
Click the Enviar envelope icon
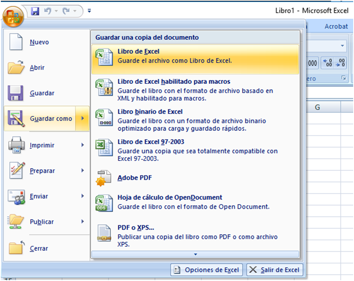tap(16, 197)
